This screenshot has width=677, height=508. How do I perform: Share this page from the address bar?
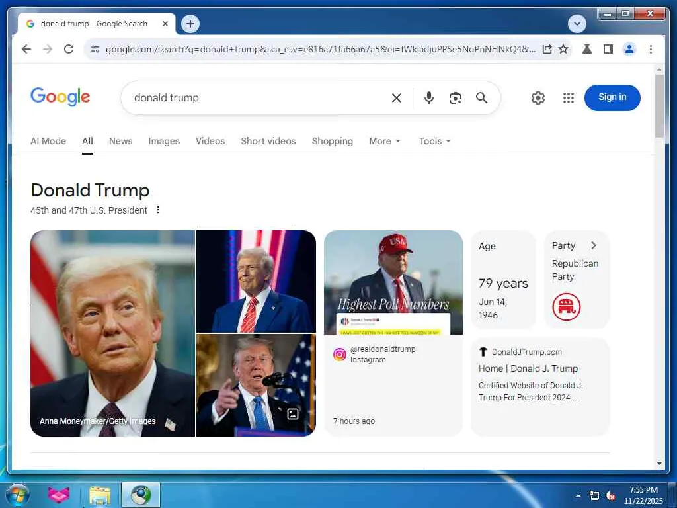coord(547,49)
